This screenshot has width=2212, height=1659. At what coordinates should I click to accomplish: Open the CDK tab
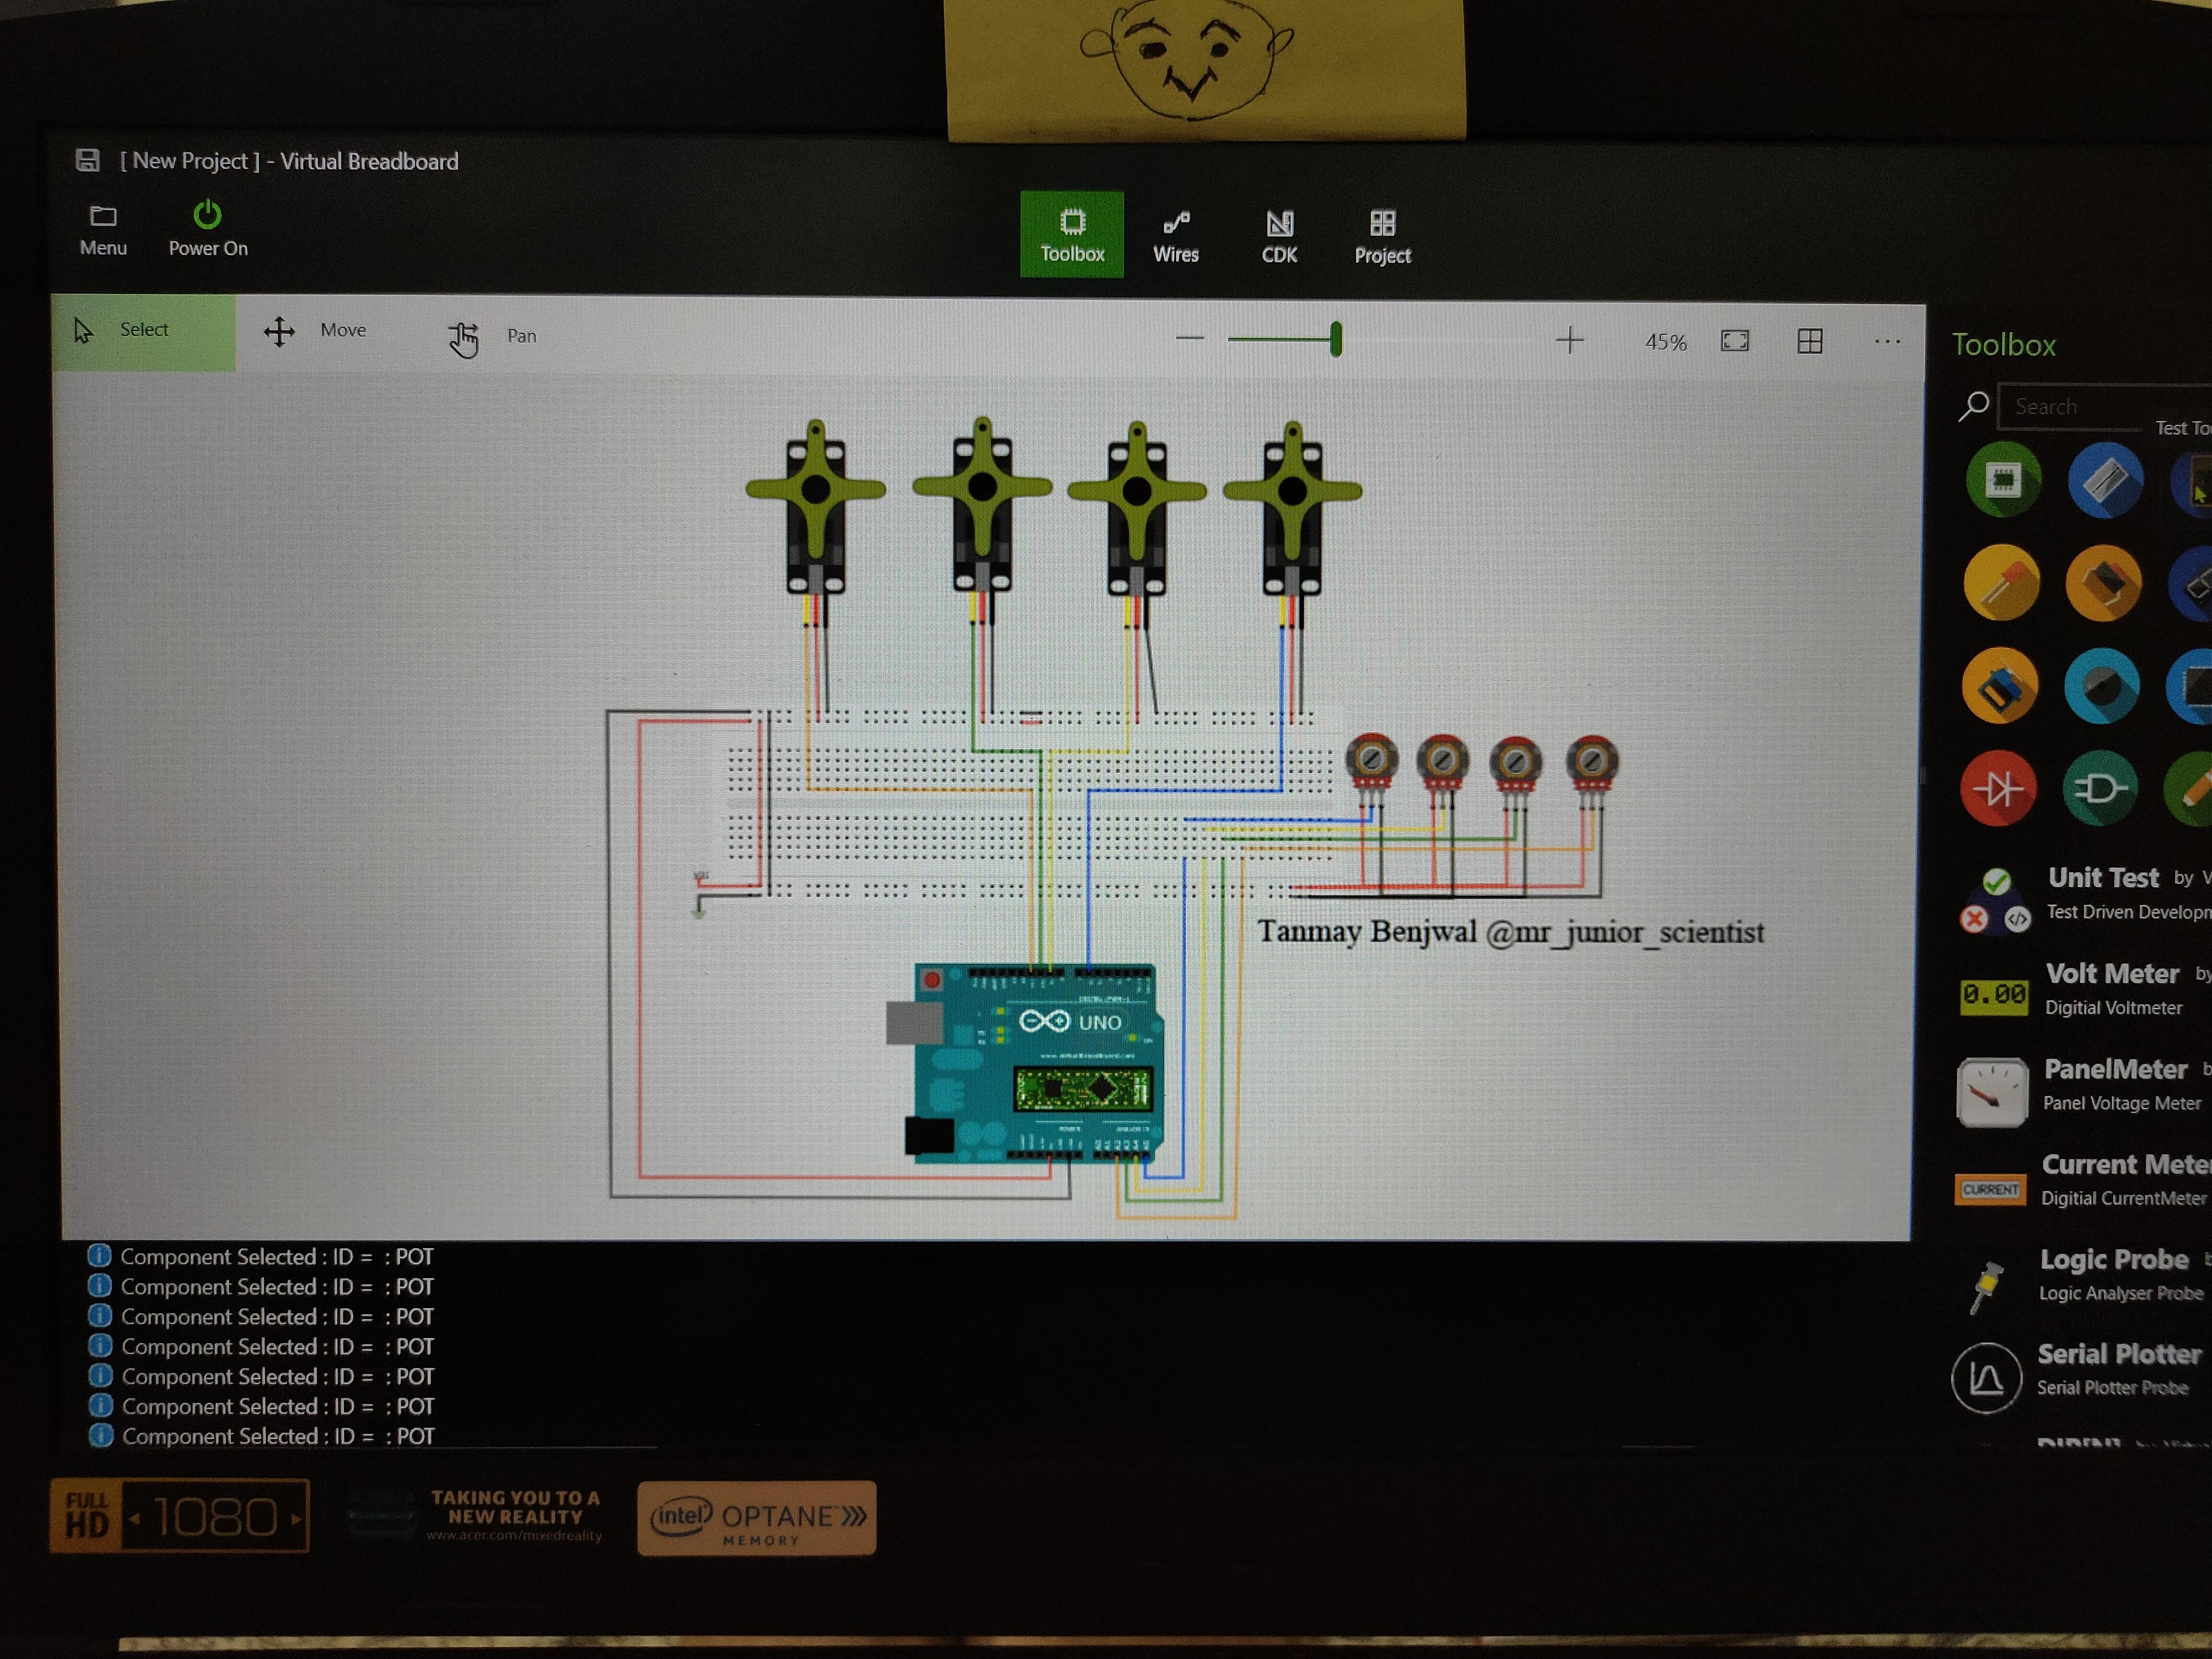click(1279, 236)
